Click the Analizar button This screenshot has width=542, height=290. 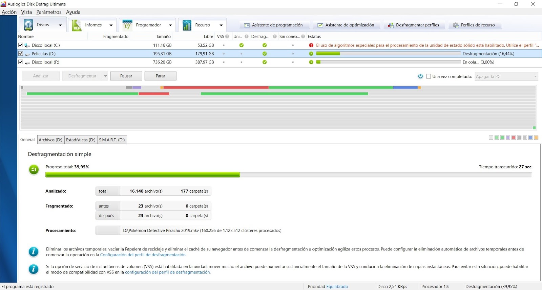41,76
